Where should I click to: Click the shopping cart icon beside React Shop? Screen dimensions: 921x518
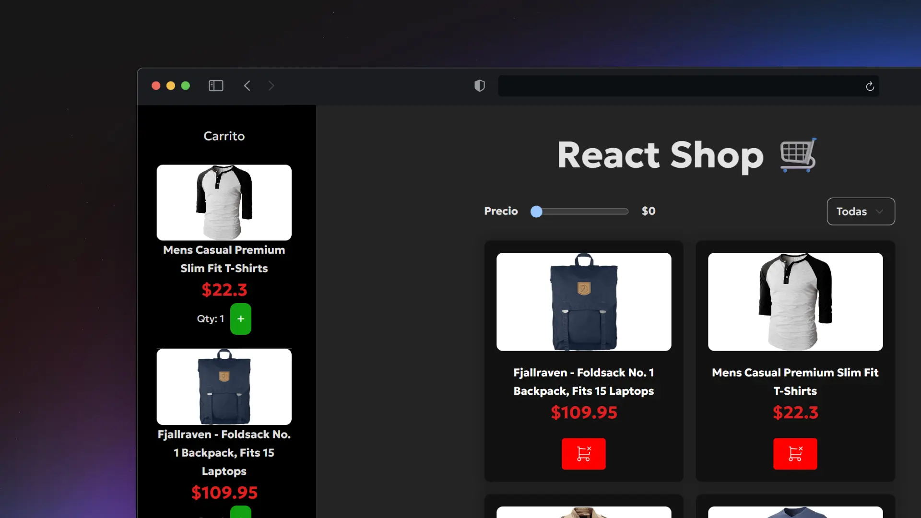pos(798,155)
